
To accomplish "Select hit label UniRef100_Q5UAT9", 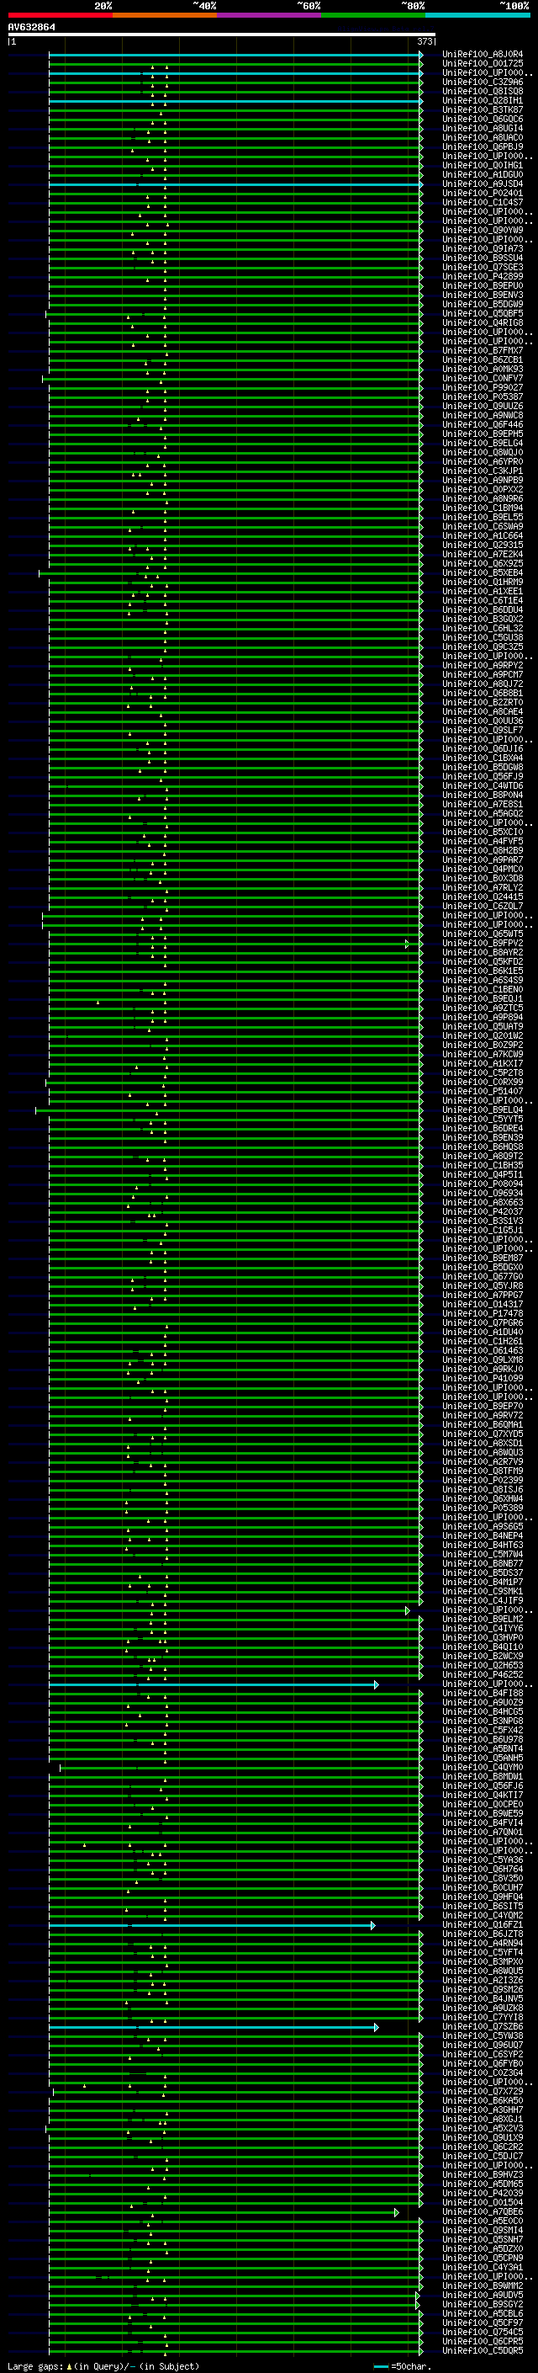I will click(483, 1027).
